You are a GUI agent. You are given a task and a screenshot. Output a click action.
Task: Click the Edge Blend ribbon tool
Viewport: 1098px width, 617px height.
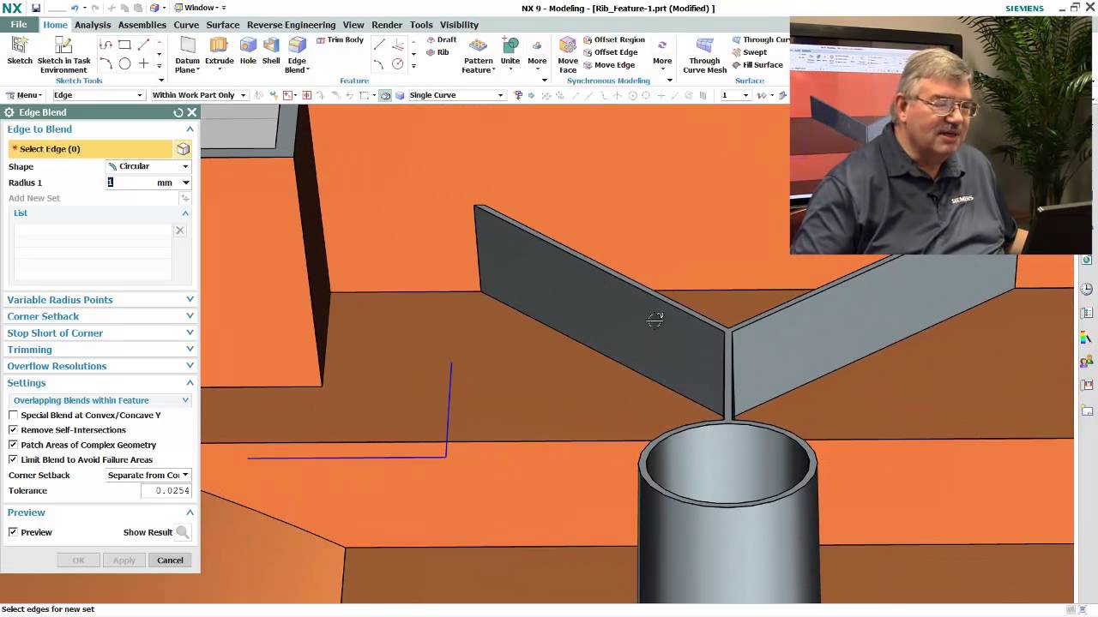pos(297,54)
